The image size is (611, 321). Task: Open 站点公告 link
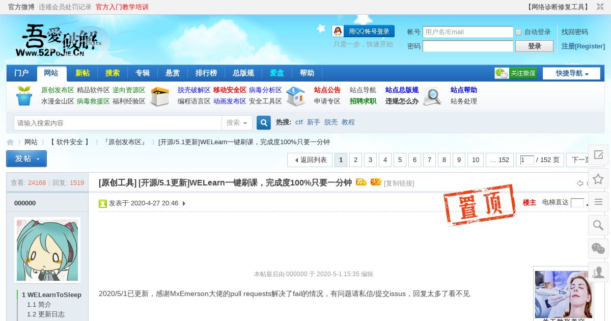click(x=327, y=90)
